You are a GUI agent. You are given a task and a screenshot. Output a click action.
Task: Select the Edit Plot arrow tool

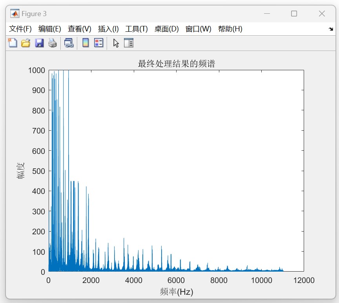point(116,43)
